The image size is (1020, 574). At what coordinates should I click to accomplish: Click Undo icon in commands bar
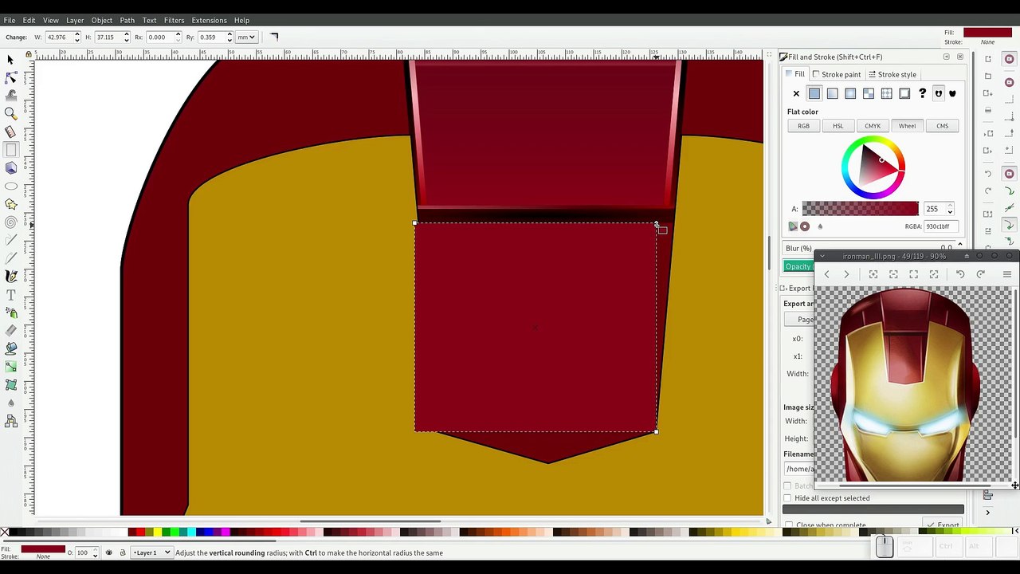coord(988,173)
